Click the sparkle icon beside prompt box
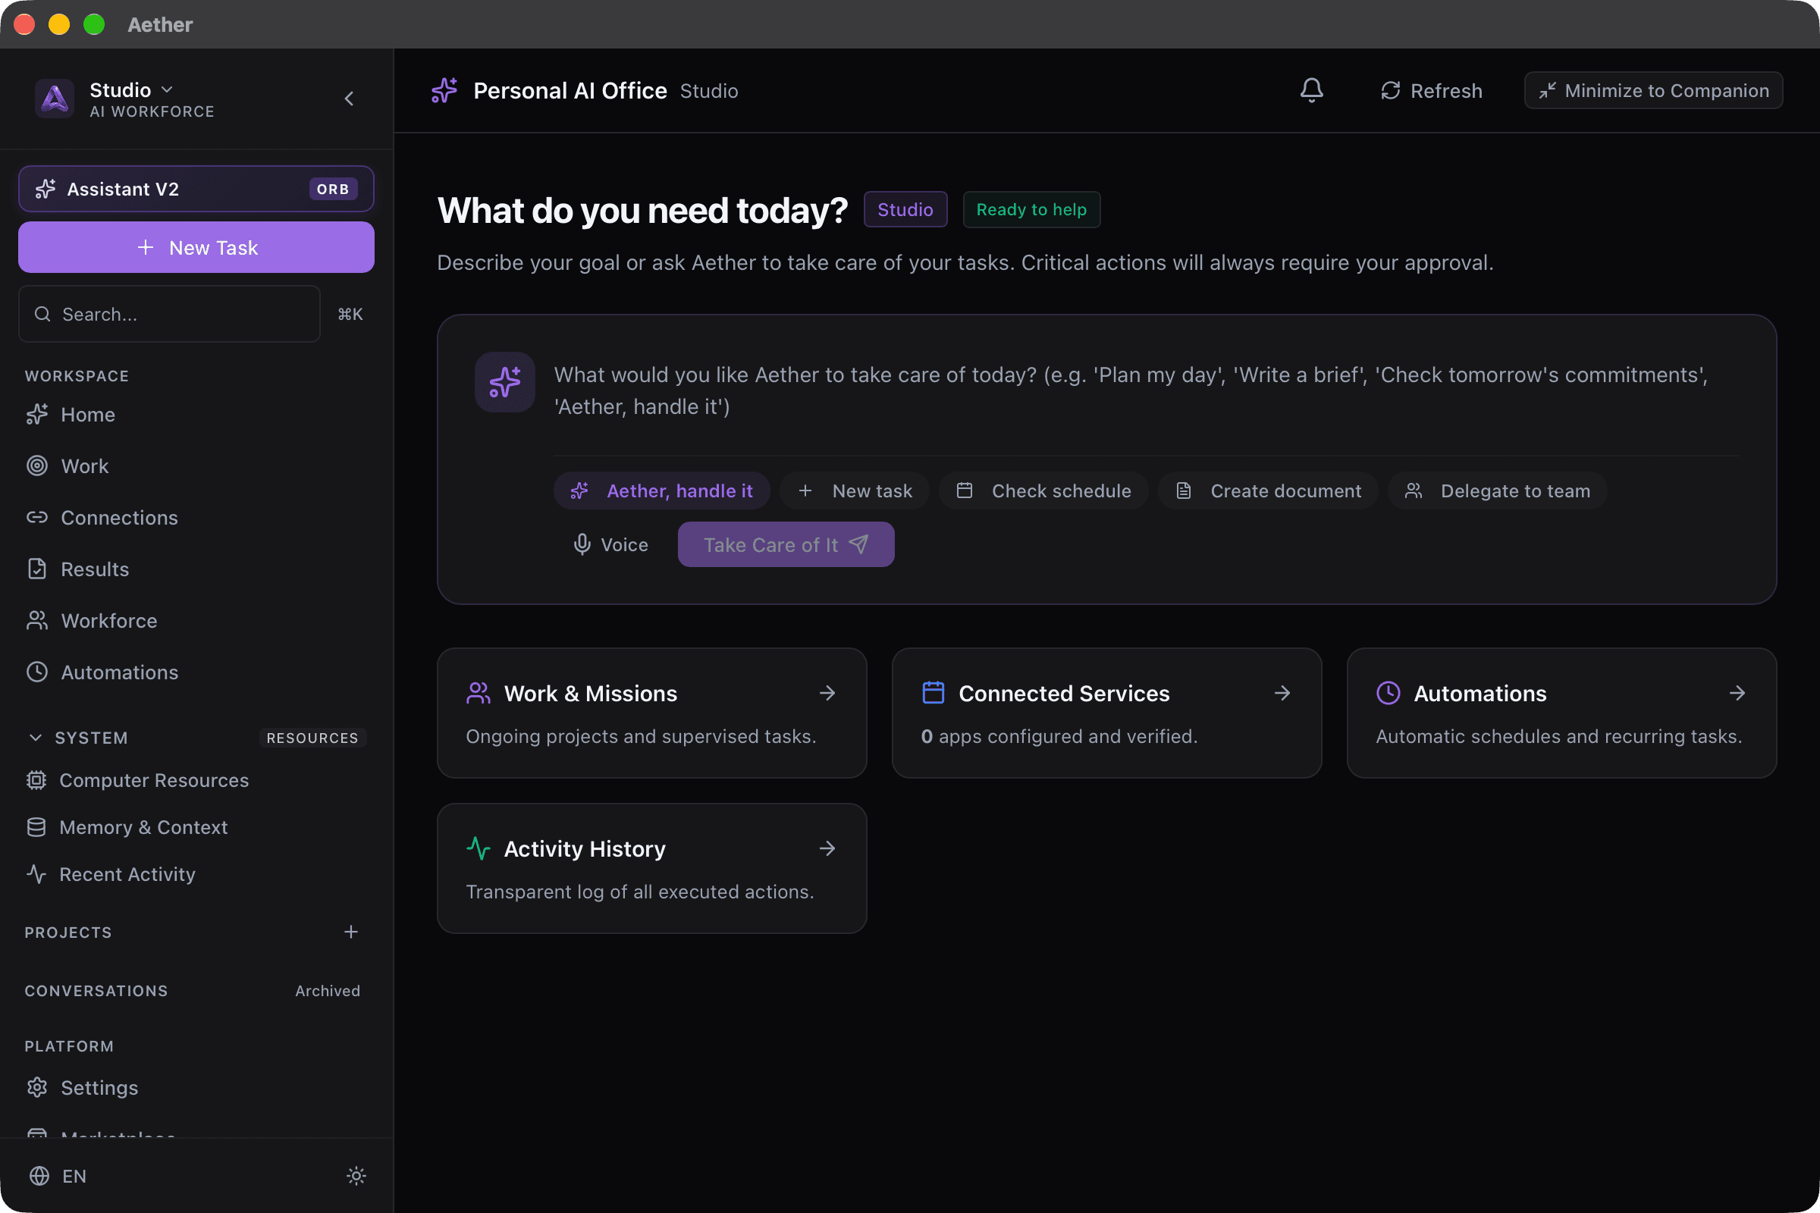This screenshot has height=1213, width=1820. point(504,382)
